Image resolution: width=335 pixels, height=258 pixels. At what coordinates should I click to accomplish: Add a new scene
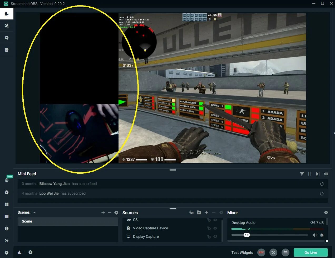[x=103, y=213]
